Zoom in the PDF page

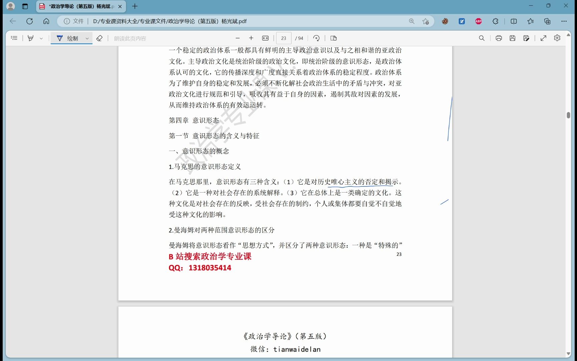(251, 38)
